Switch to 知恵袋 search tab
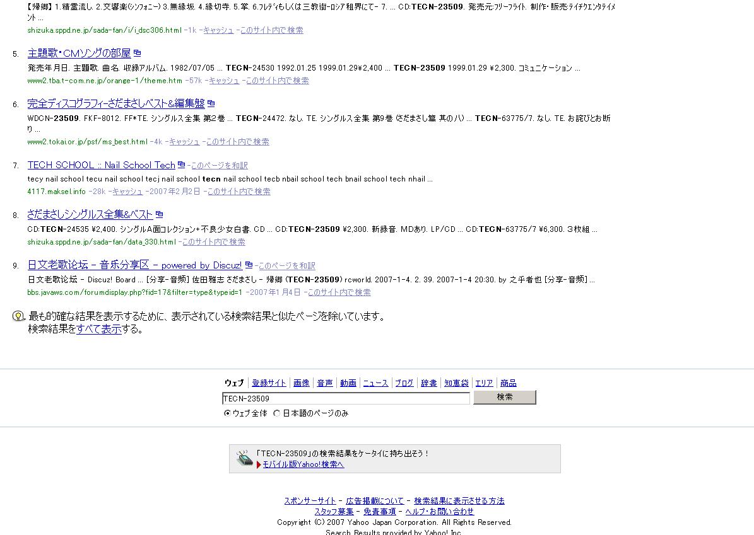The height and width of the screenshot is (535, 754). coord(456,383)
